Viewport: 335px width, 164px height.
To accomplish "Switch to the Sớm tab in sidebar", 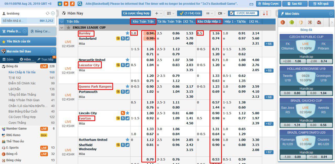I will pos(8,60).
